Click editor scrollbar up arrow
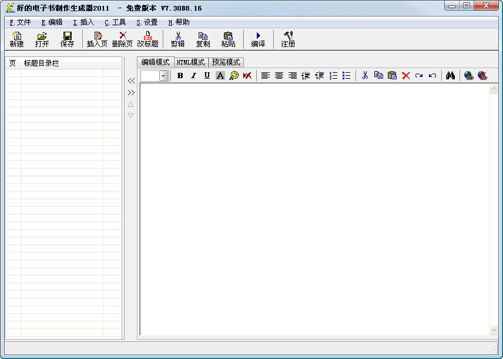This screenshot has width=503, height=359. pos(494,89)
